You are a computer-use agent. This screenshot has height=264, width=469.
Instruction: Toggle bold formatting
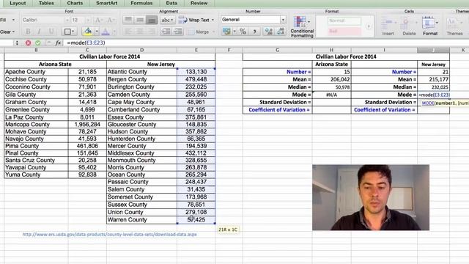click(28, 32)
